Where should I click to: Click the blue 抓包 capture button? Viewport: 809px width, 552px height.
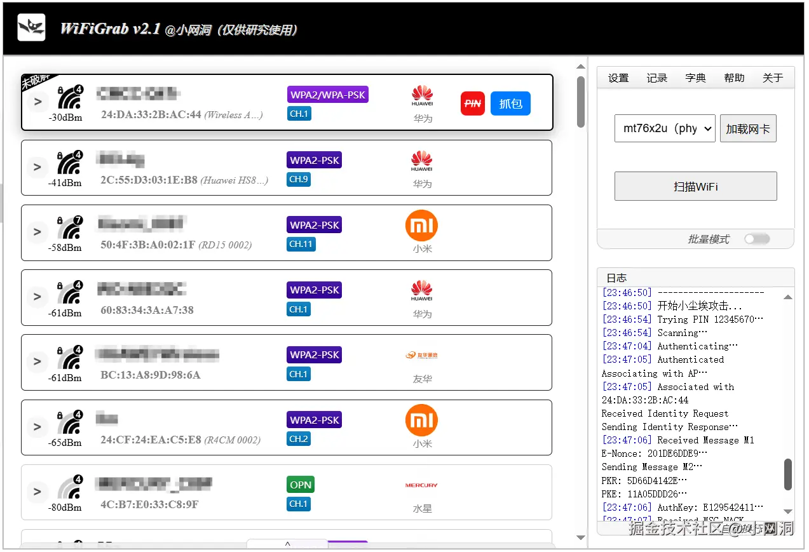pos(510,104)
